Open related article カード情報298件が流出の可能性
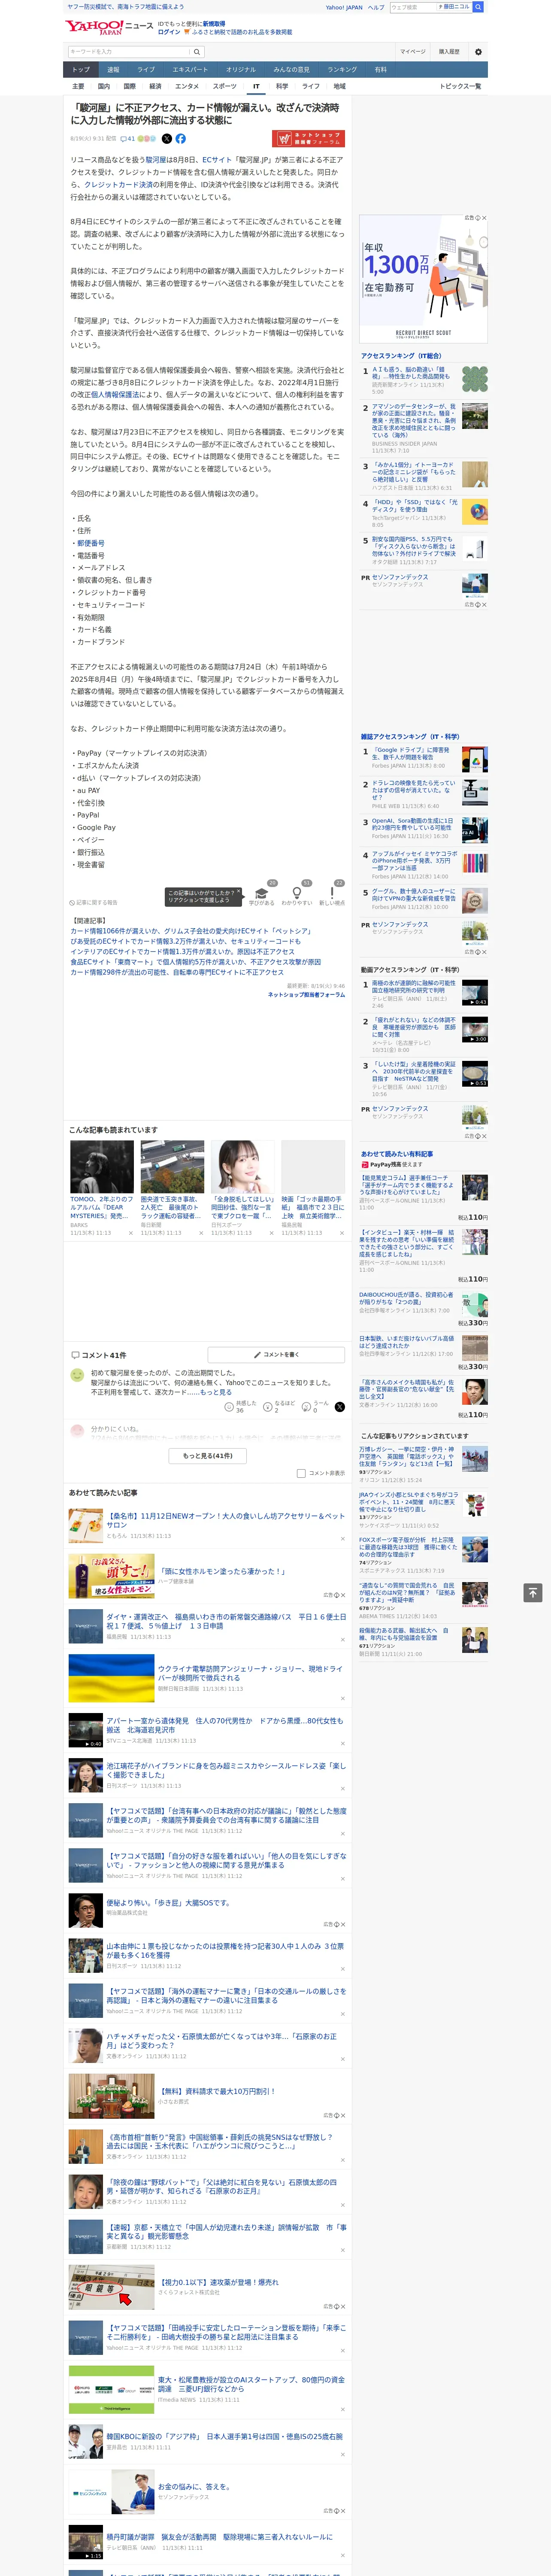The width and height of the screenshot is (551, 2576). pyautogui.click(x=177, y=972)
